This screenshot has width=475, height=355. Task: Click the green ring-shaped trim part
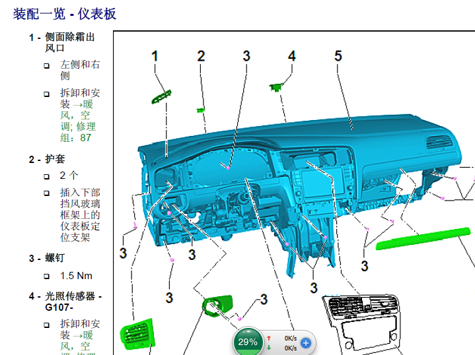click(217, 306)
